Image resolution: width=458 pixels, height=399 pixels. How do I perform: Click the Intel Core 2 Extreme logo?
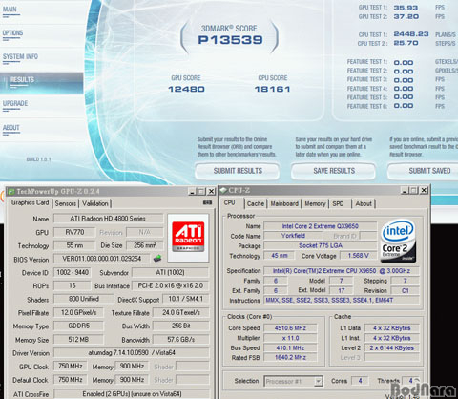pos(398,241)
